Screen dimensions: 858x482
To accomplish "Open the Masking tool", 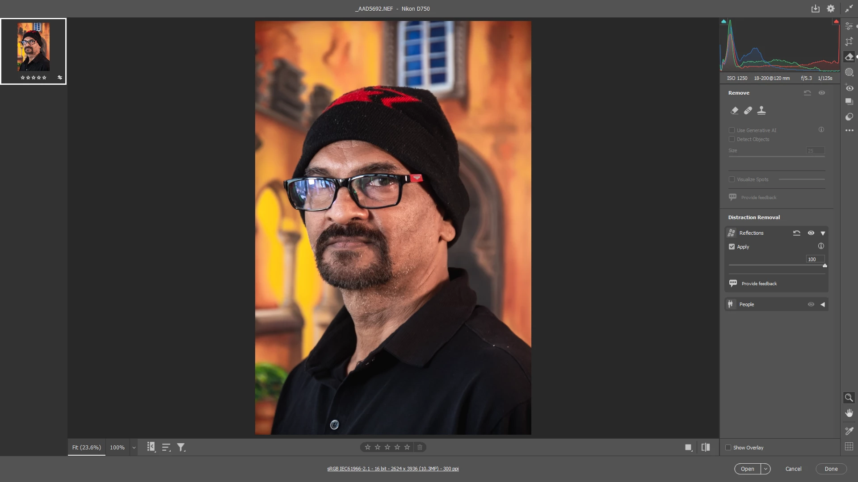I will pos(849,72).
